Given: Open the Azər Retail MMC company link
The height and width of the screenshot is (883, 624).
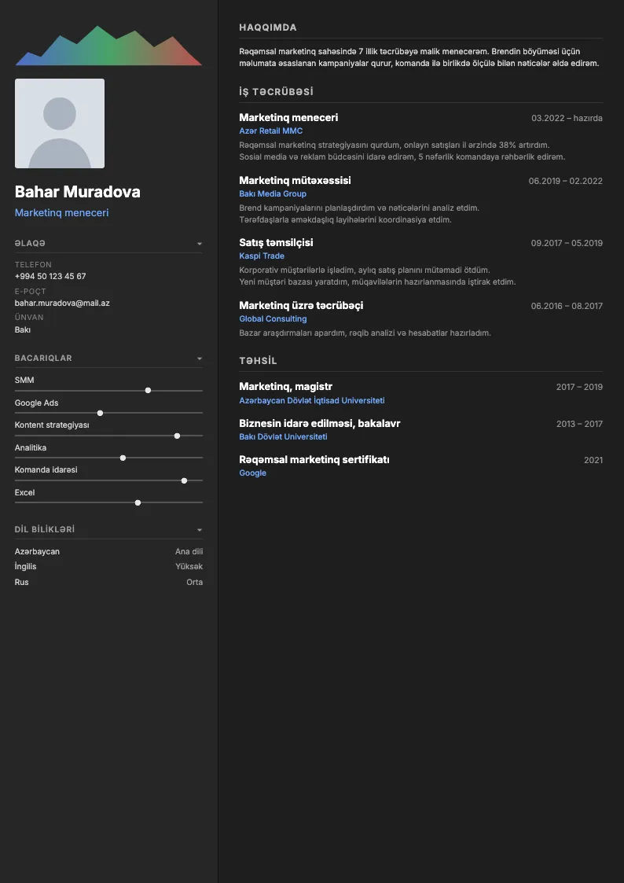Looking at the screenshot, I should pyautogui.click(x=270, y=131).
